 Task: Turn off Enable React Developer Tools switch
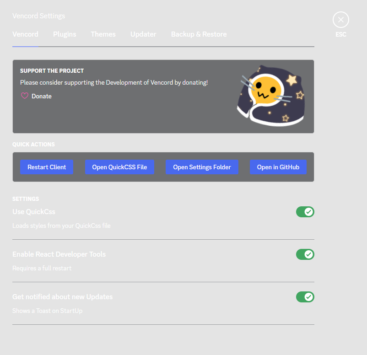305,254
